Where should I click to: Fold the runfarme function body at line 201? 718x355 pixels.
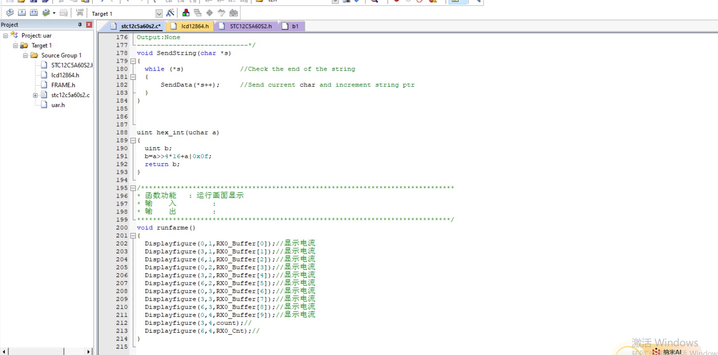133,236
